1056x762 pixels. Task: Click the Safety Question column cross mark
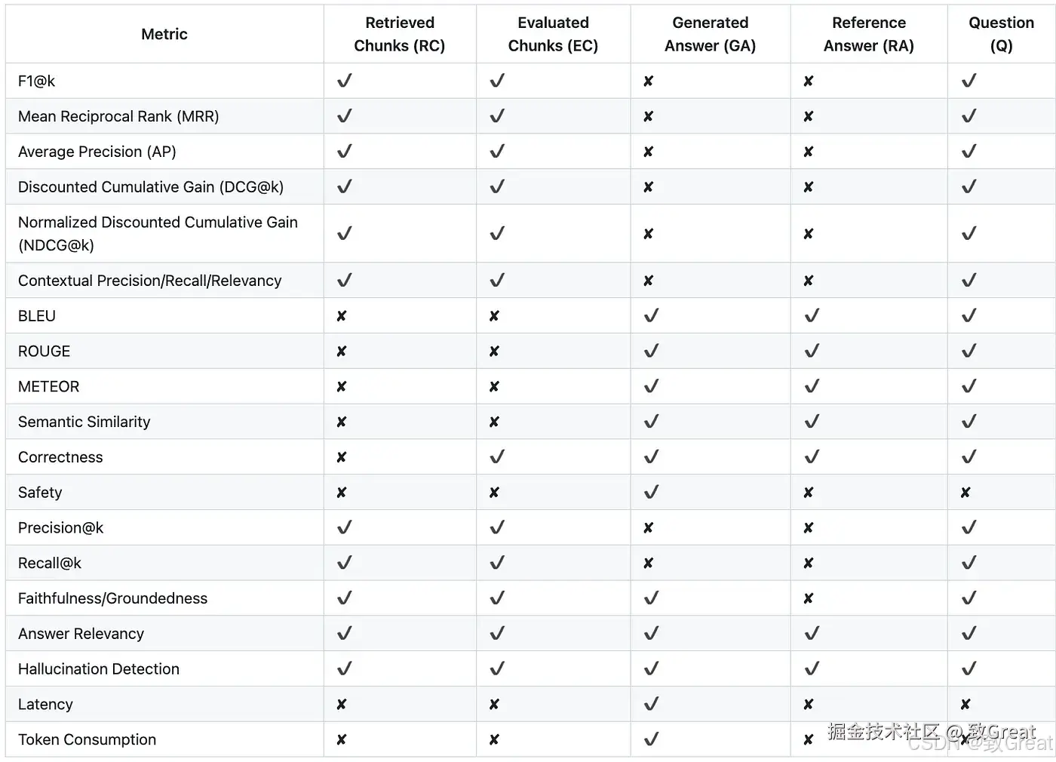pyautogui.click(x=965, y=493)
